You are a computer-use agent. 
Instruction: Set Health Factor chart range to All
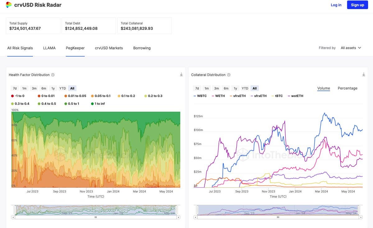click(72, 88)
